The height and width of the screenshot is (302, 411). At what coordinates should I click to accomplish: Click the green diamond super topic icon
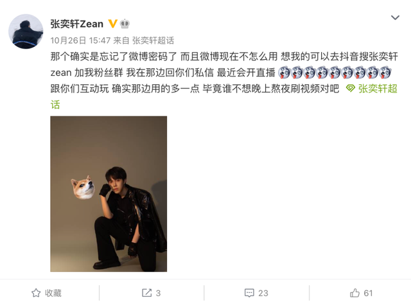351,88
